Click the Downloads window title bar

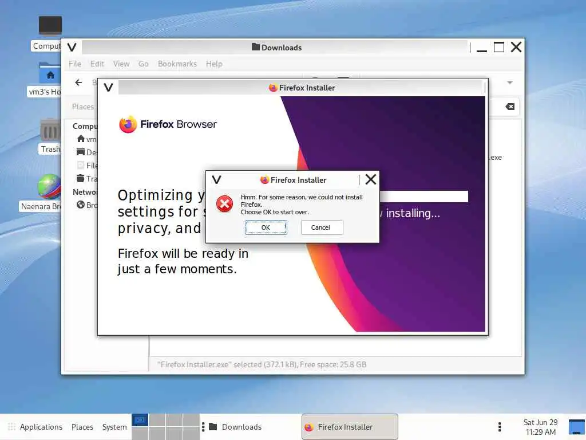click(x=276, y=47)
